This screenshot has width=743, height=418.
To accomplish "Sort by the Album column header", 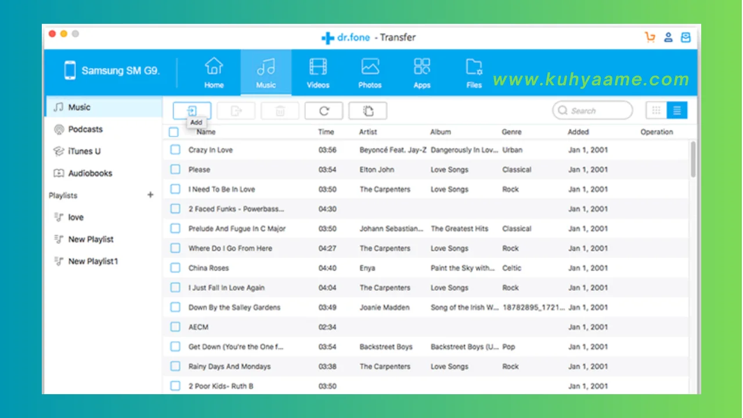I will pyautogui.click(x=441, y=132).
